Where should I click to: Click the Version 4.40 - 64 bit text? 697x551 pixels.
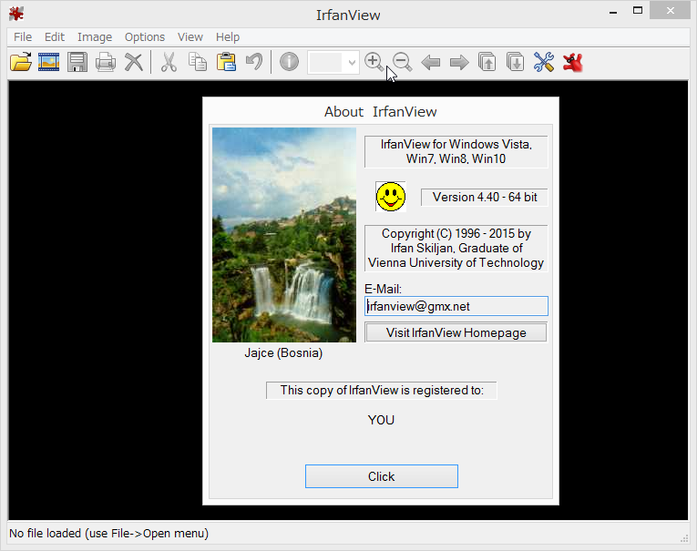click(x=485, y=198)
